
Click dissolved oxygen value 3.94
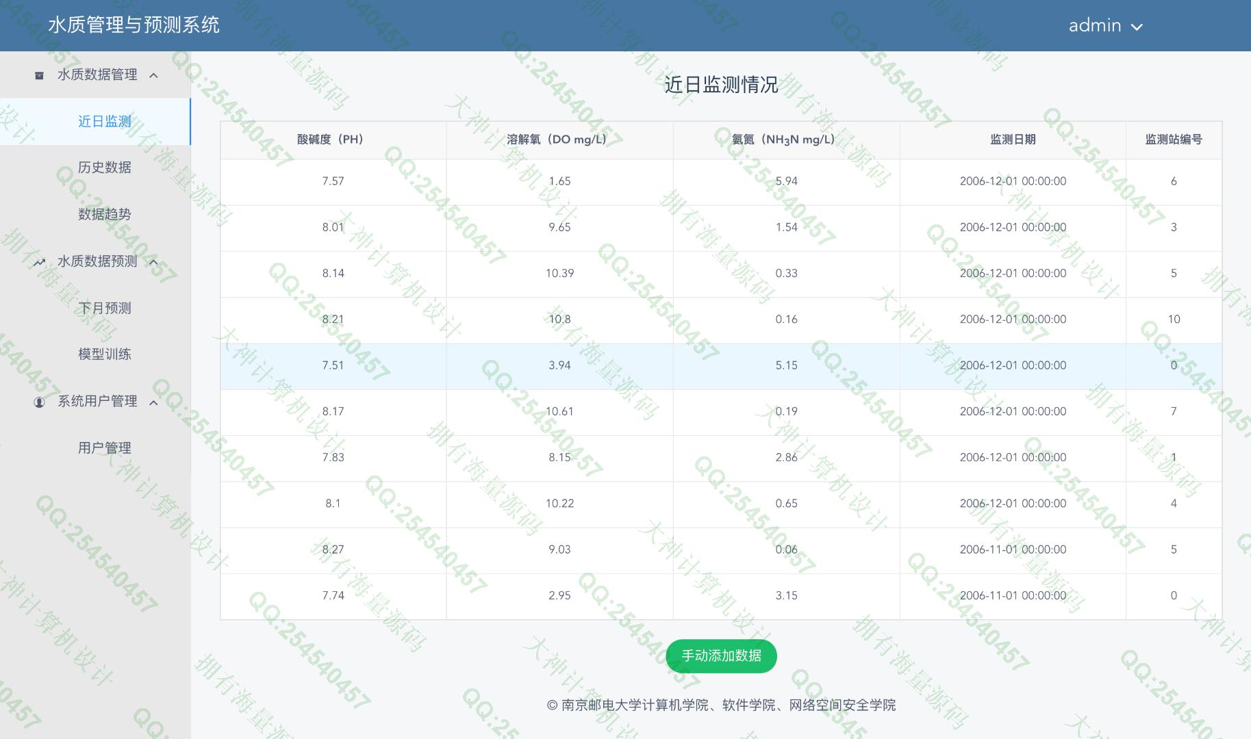pos(559,365)
